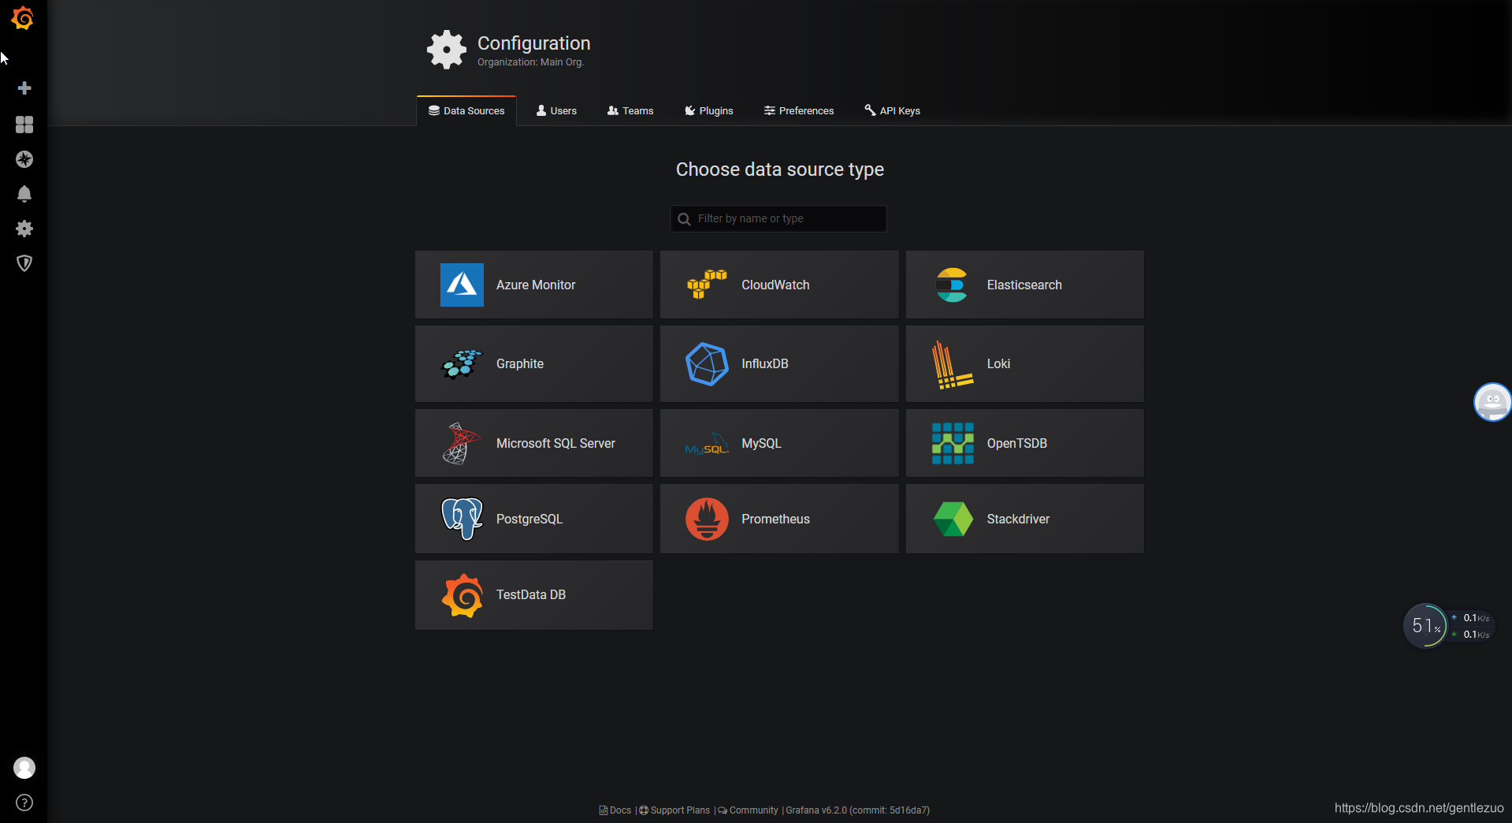Select the MySQL data source label
This screenshot has width=1512, height=823.
(761, 444)
